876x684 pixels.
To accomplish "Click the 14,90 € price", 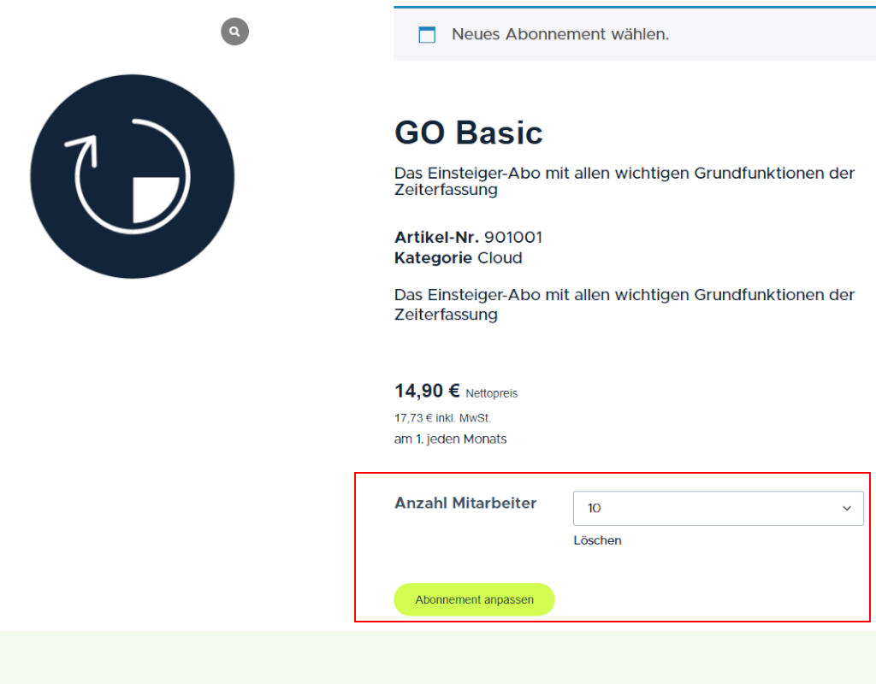I will pyautogui.click(x=427, y=391).
